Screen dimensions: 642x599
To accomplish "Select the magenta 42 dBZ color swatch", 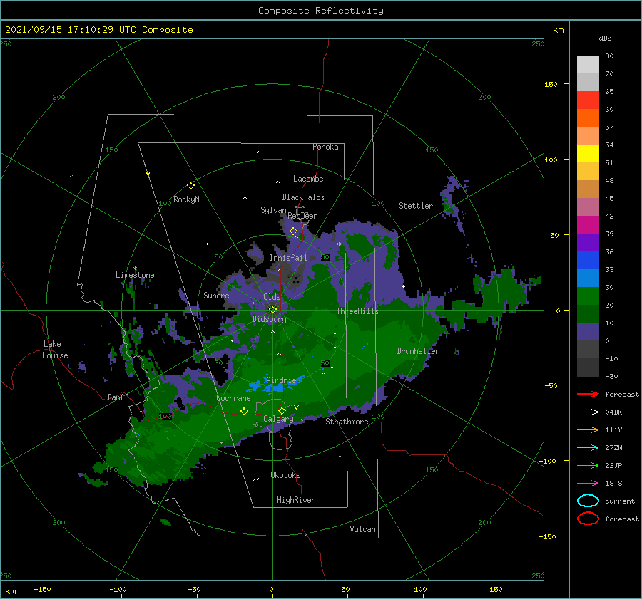I will click(588, 225).
